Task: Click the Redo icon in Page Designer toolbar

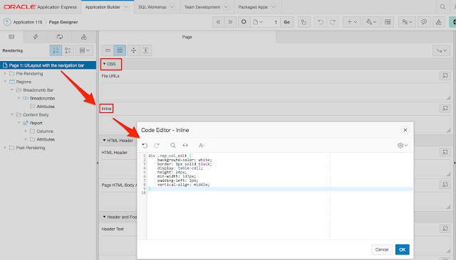Action: (x=333, y=22)
